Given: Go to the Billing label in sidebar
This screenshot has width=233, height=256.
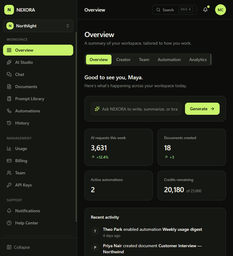Looking at the screenshot, I should pyautogui.click(x=21, y=161).
